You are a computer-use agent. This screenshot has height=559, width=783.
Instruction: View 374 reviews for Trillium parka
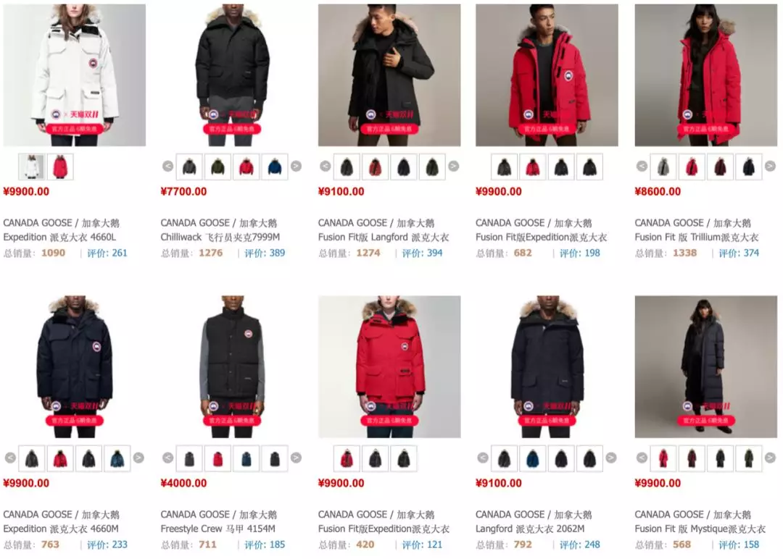[x=739, y=253]
